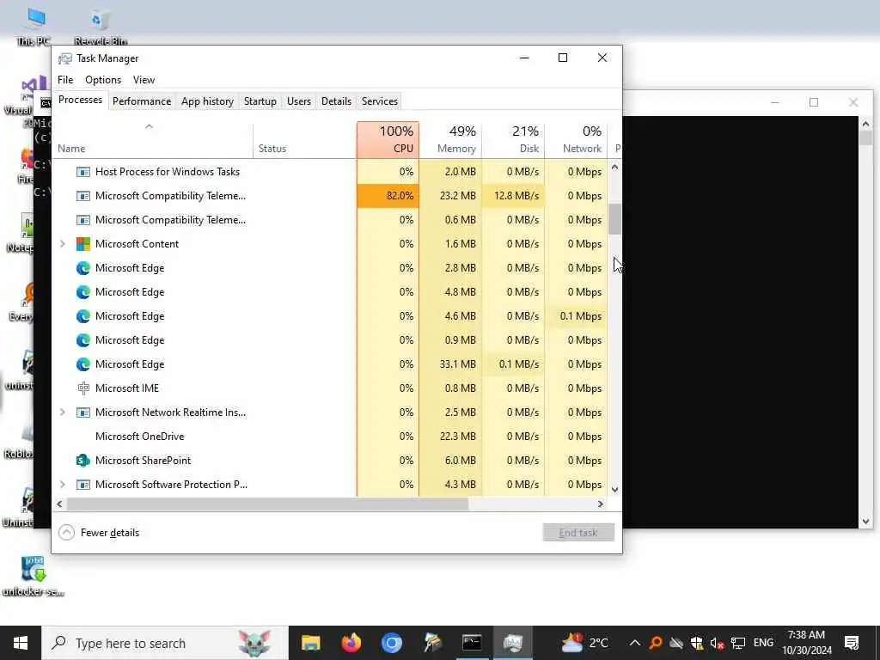Click the muted speaker tray icon

pos(717,643)
